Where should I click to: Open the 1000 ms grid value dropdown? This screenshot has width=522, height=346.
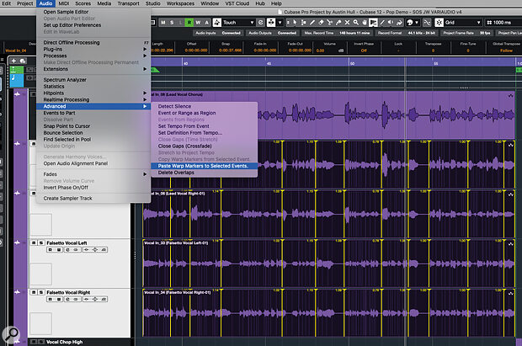[503, 23]
